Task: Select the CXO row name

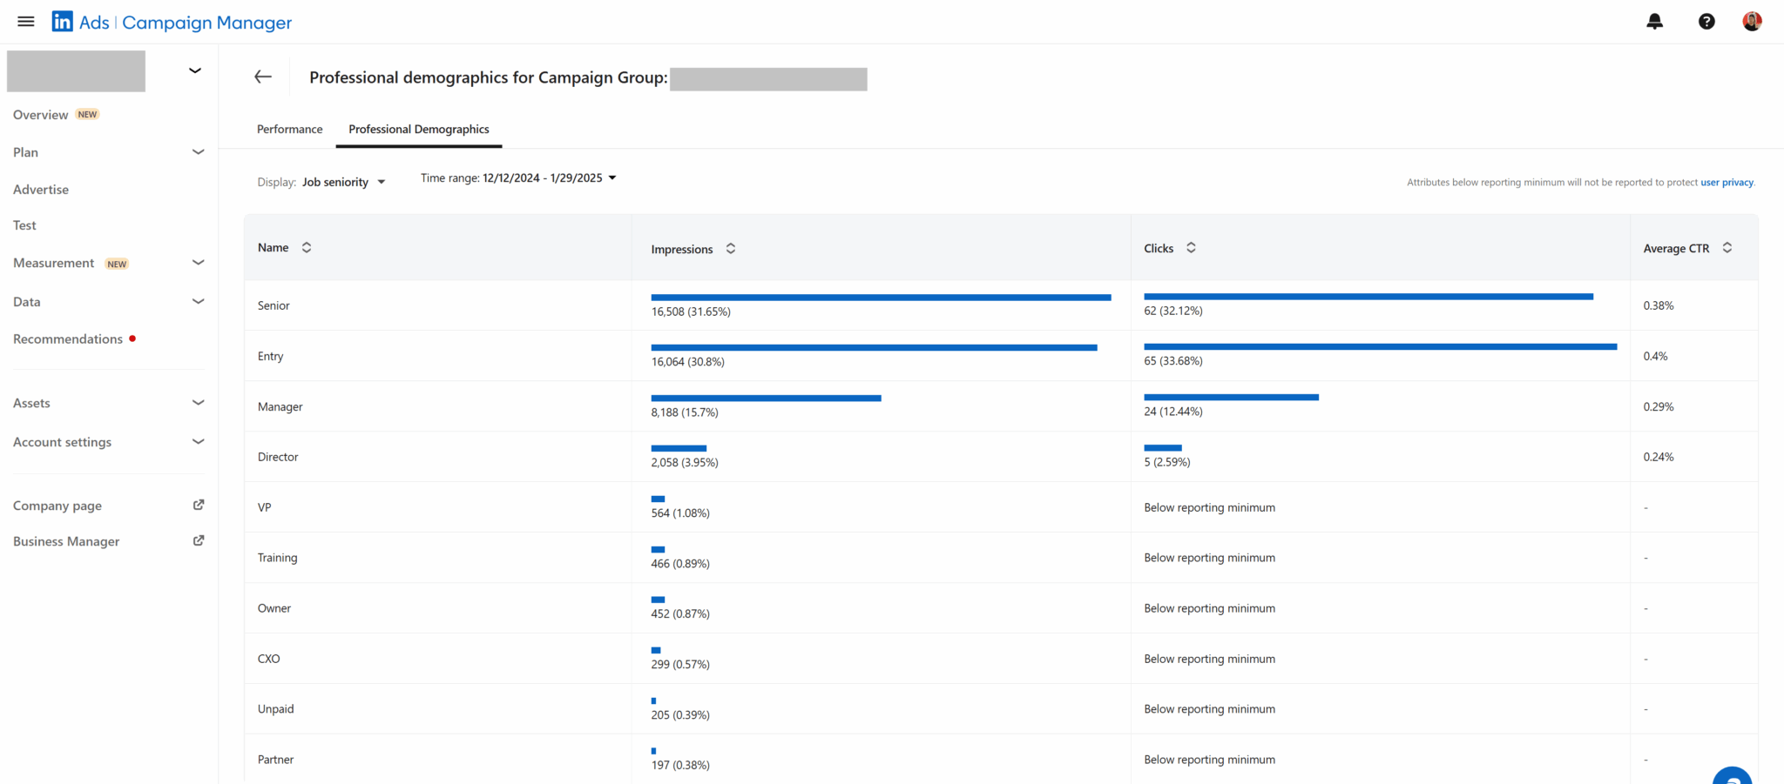Action: (268, 659)
